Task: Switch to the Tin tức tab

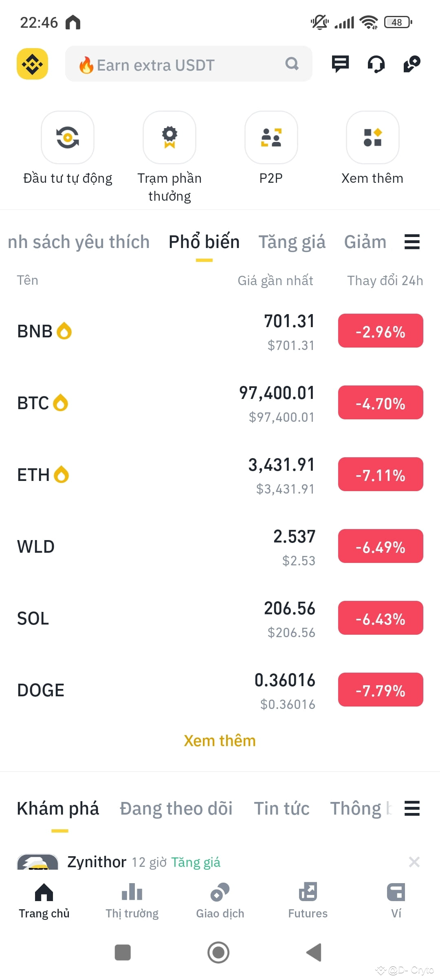Action: pos(282,808)
